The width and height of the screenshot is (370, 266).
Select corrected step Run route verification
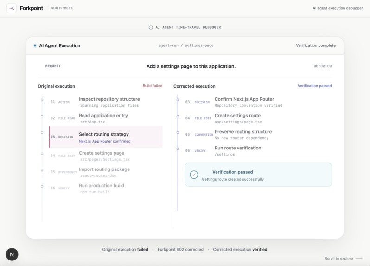click(258, 151)
